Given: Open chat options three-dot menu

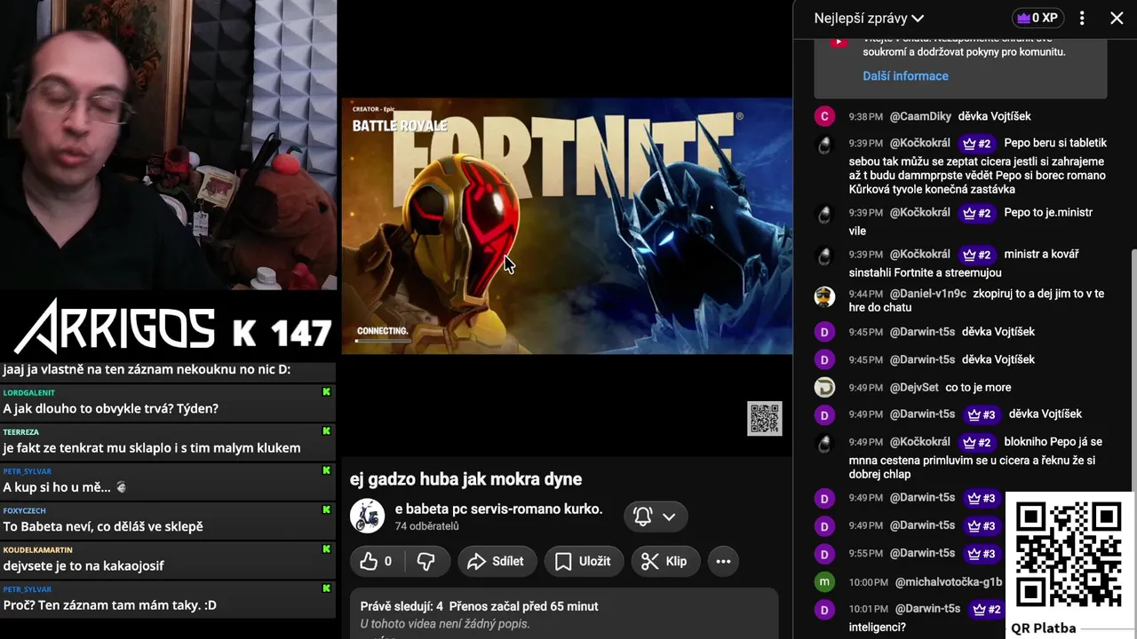Looking at the screenshot, I should (x=1082, y=18).
